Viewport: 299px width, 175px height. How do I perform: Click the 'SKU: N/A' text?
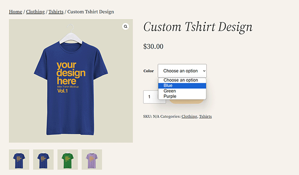pos(151,116)
